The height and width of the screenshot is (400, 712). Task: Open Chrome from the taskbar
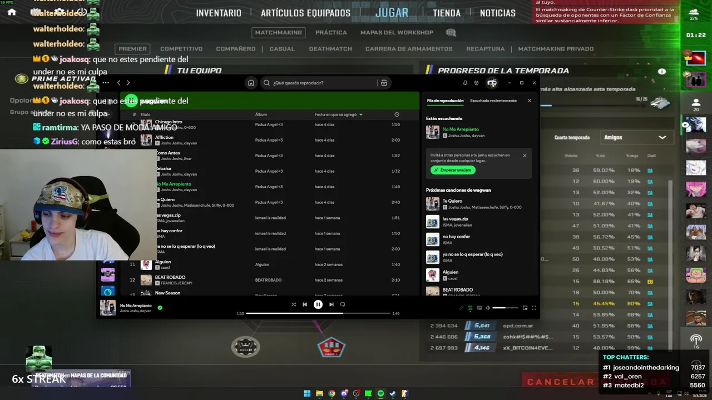[332, 393]
